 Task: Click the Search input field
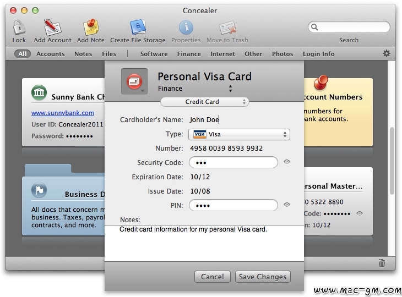pyautogui.click(x=349, y=27)
